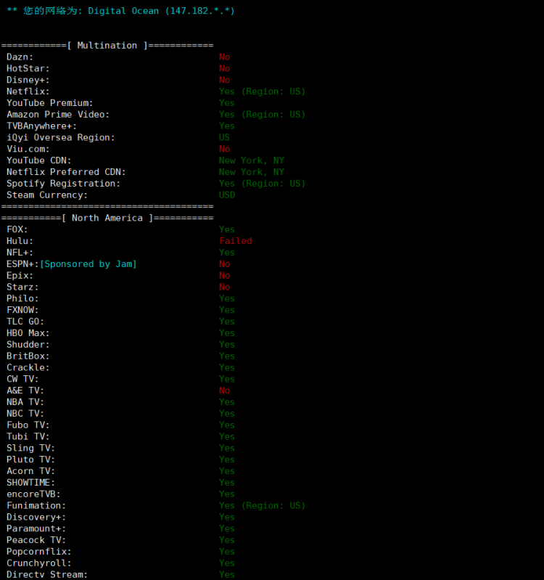Viewport: 544px width, 580px height.
Task: Click the Tubi TV: label
Action: point(28,436)
